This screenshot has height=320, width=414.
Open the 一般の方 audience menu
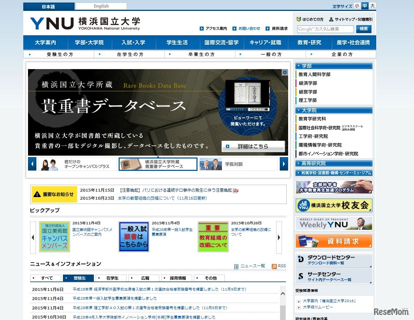click(x=270, y=54)
